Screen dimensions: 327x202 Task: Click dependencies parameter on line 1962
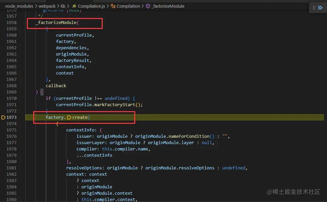(71, 48)
